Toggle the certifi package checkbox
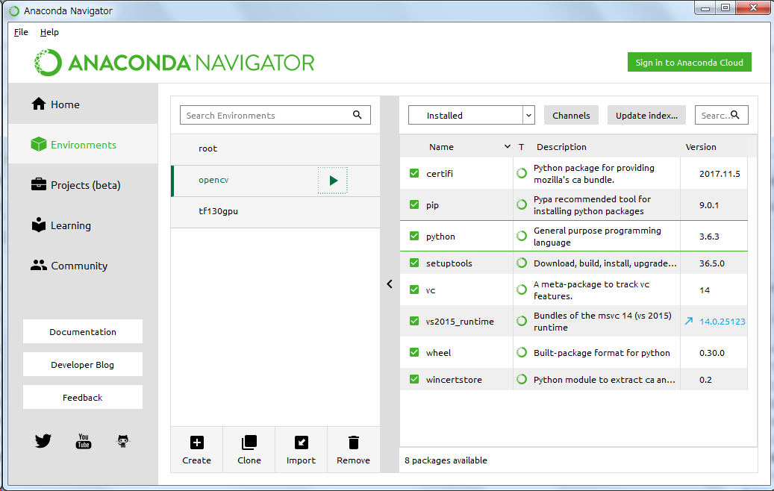The image size is (774, 491). click(414, 173)
